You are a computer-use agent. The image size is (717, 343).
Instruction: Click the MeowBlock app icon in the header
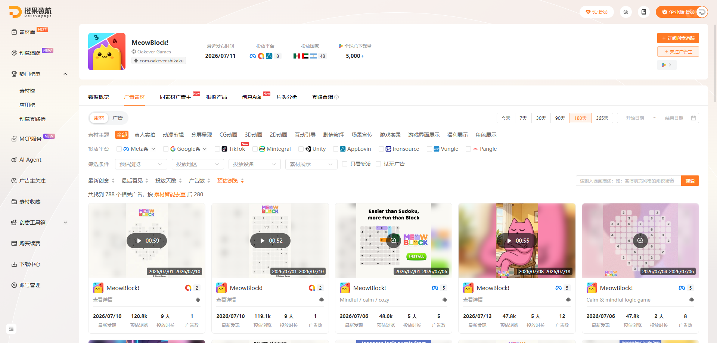point(107,52)
